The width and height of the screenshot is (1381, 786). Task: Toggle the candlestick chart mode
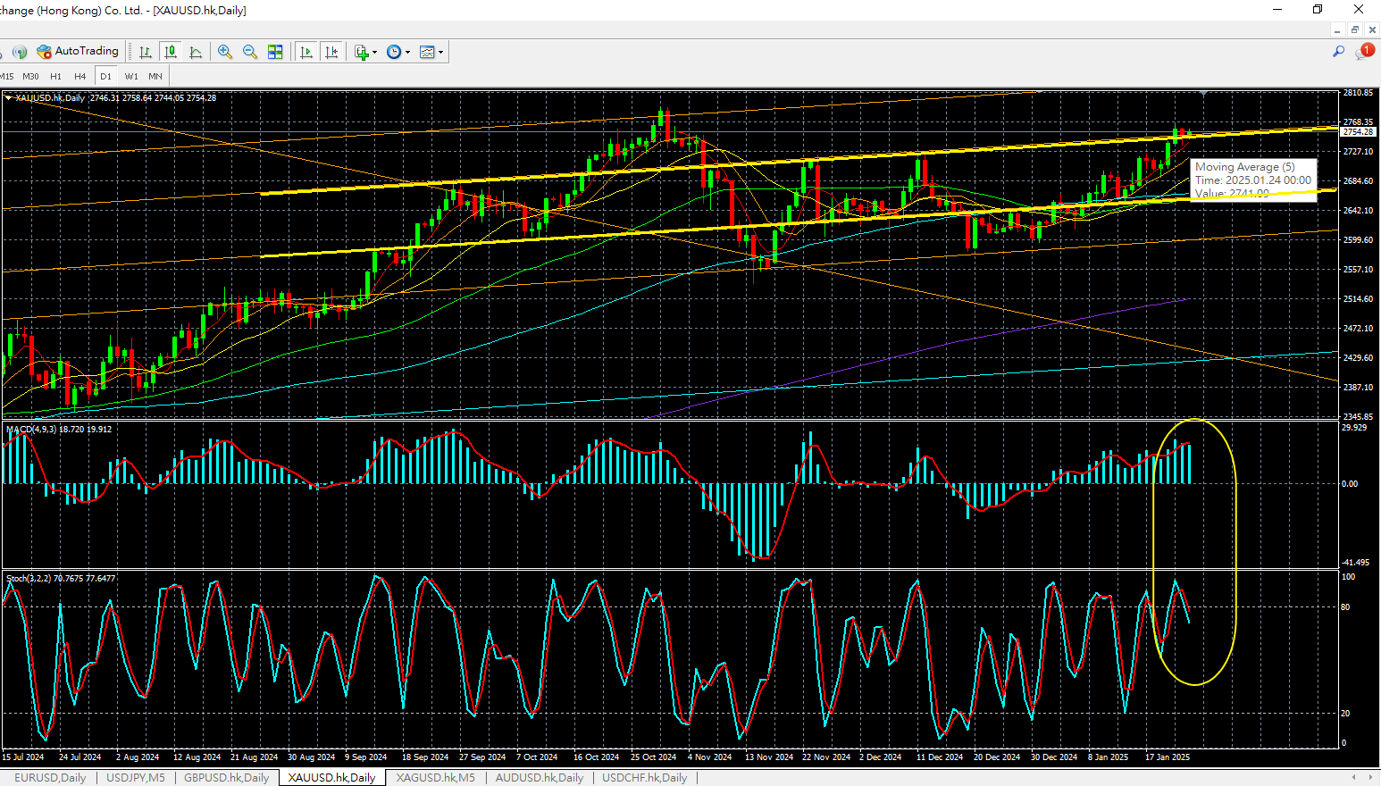click(171, 52)
